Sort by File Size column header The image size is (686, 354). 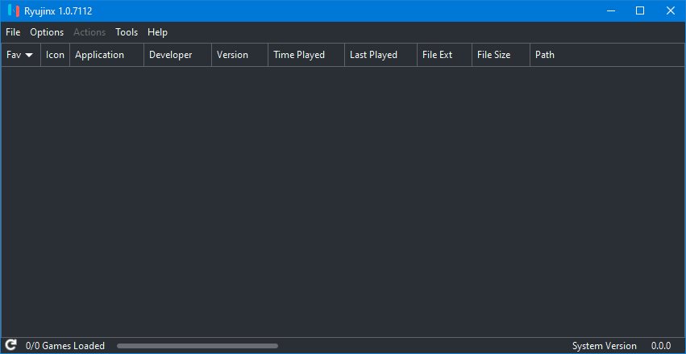pos(501,55)
